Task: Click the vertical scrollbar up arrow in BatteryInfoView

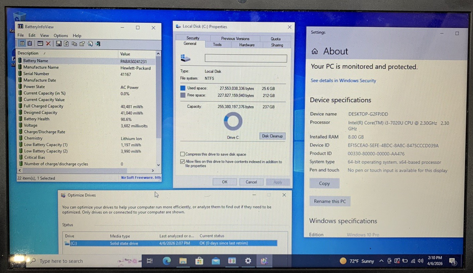Action: [x=158, y=54]
